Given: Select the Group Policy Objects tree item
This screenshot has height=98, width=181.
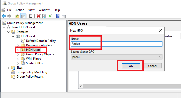Looking at the screenshot, I should pyautogui.click(x=40, y=54).
